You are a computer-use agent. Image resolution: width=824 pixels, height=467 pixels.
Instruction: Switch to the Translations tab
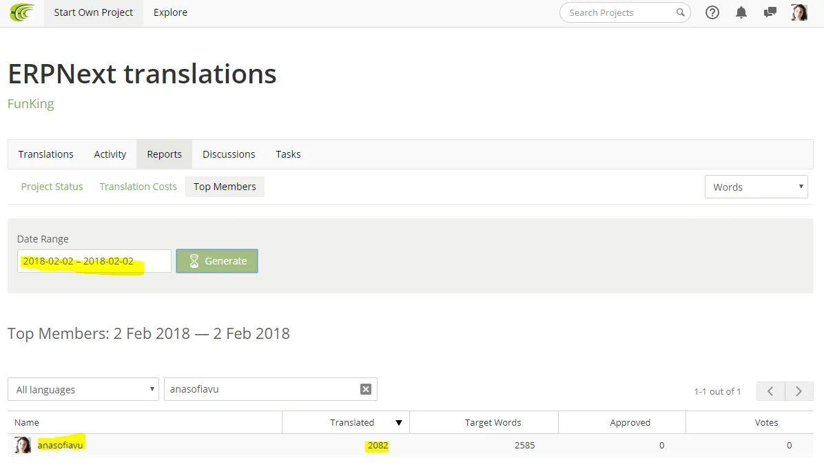45,154
